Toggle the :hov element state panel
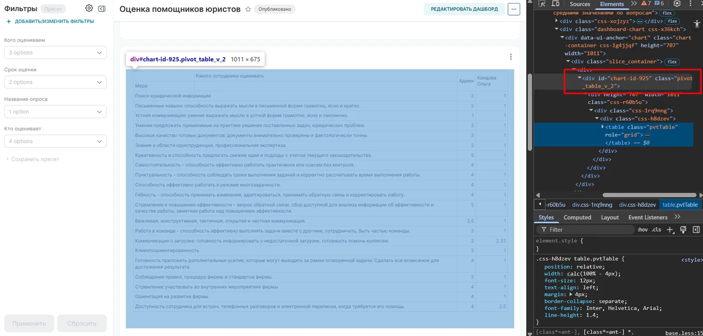Viewport: 703px width, 336px height. [642, 230]
